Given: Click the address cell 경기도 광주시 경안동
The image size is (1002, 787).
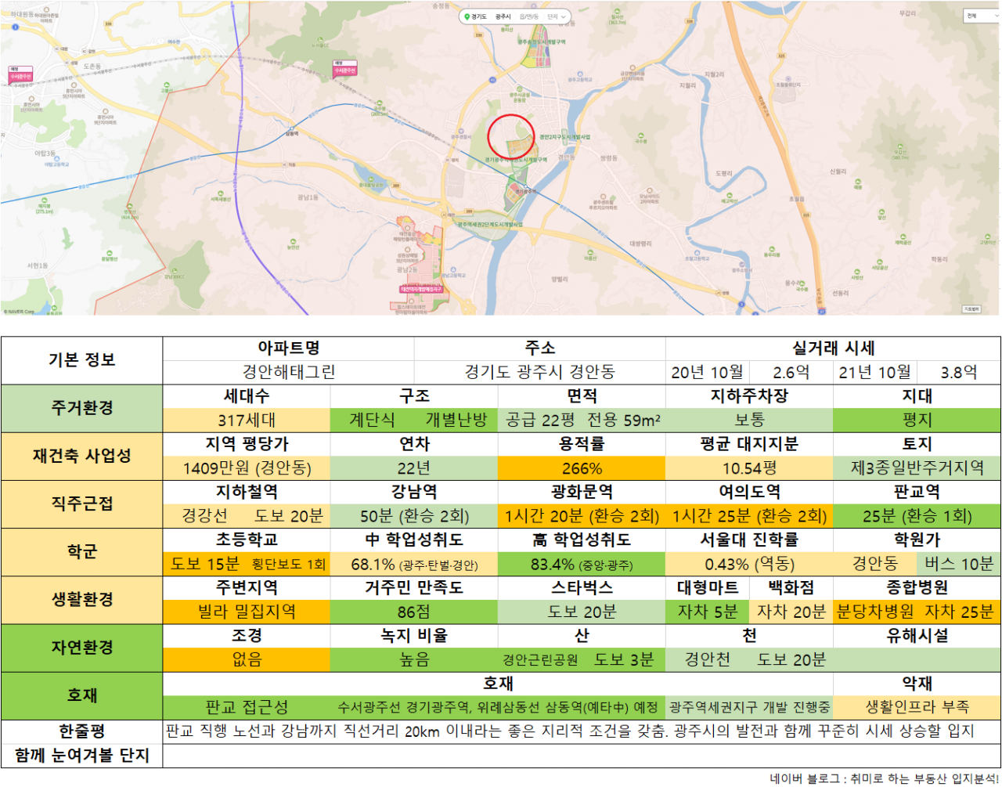Looking at the screenshot, I should tap(539, 372).
